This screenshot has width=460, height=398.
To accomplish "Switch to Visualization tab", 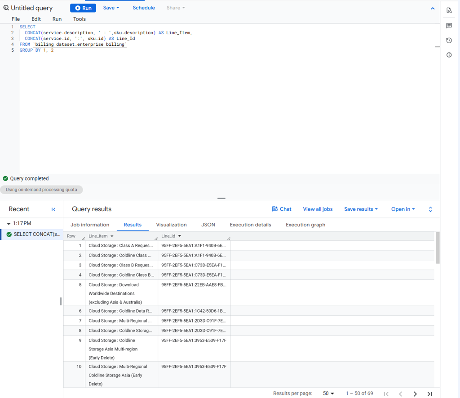I will coord(171,225).
